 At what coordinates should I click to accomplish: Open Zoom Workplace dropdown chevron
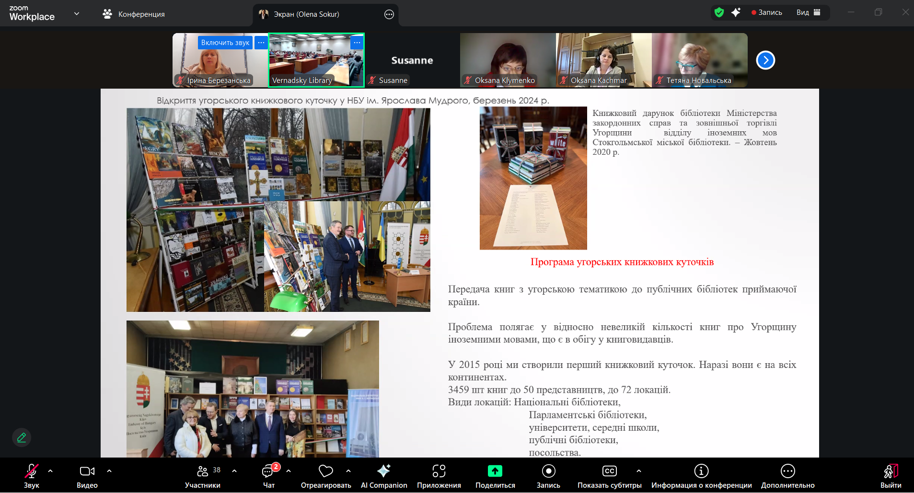(x=77, y=13)
